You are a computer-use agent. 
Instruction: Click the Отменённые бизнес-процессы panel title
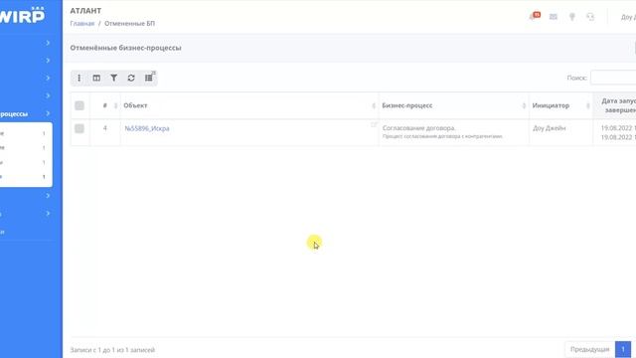tap(126, 48)
